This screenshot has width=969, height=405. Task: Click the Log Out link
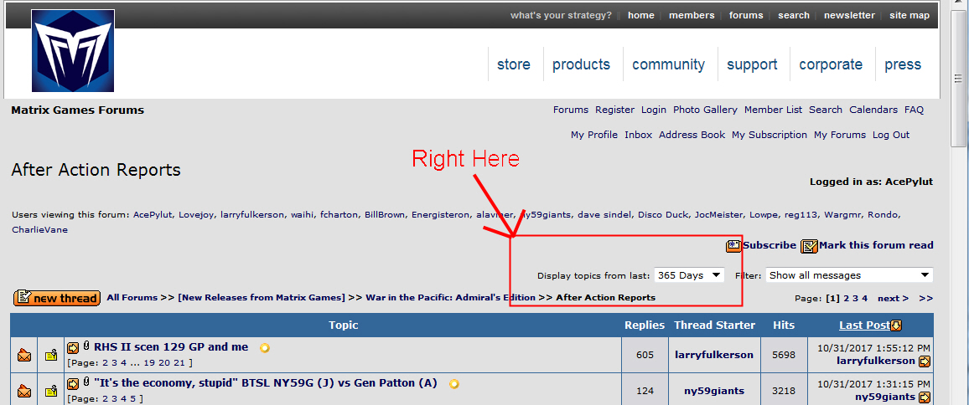coord(890,135)
